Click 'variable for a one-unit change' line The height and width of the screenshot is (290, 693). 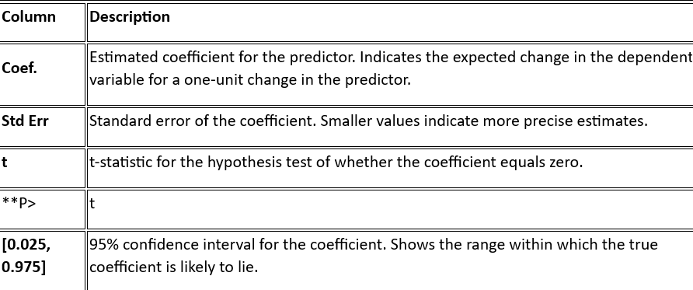pyautogui.click(x=250, y=79)
